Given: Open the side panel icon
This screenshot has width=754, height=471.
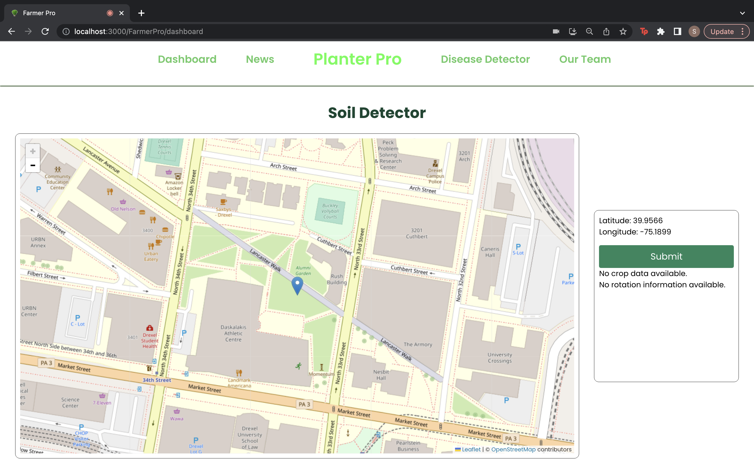Looking at the screenshot, I should 677,31.
